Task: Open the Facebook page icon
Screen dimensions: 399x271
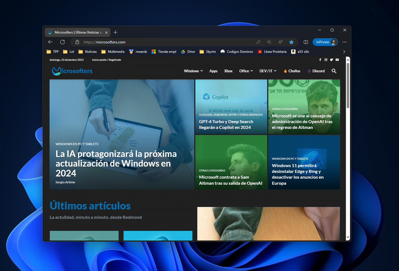Action: (x=320, y=60)
